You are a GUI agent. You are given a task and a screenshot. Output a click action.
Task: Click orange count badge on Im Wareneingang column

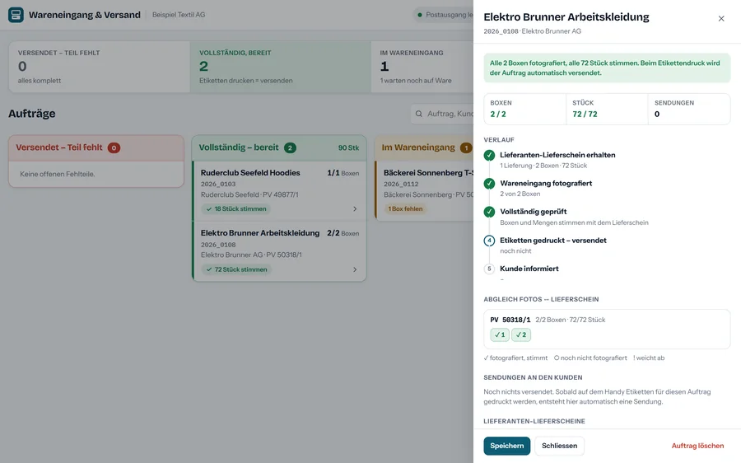point(466,148)
